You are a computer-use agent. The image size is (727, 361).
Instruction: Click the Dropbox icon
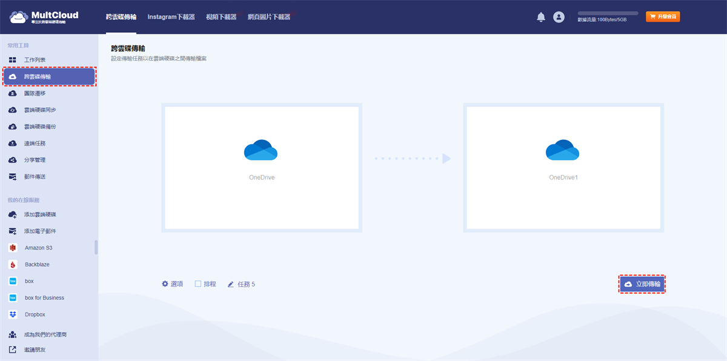point(13,314)
